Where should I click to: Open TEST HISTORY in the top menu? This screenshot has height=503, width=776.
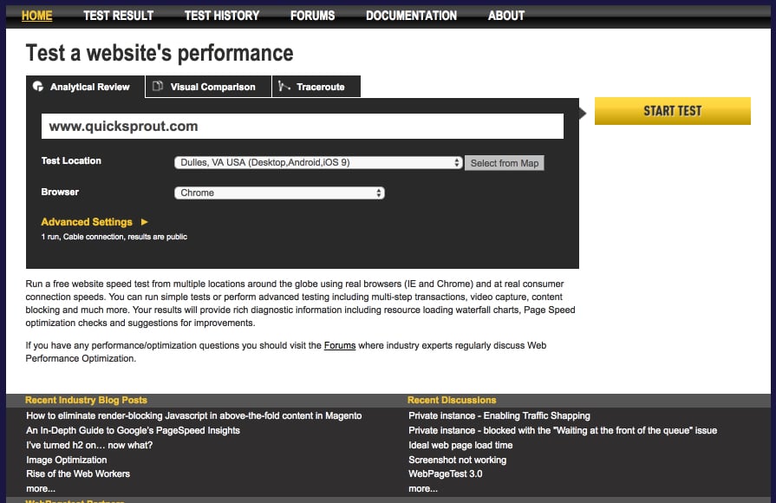click(x=222, y=16)
